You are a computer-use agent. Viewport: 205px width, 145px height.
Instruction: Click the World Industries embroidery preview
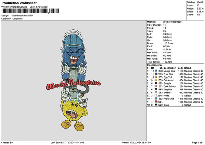(x=73, y=80)
